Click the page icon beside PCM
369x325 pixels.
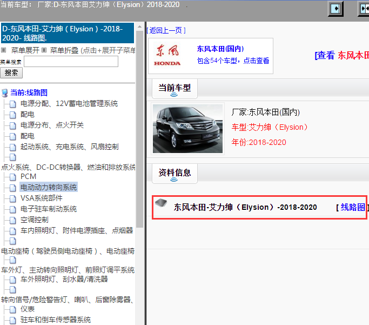pyautogui.click(x=13, y=177)
